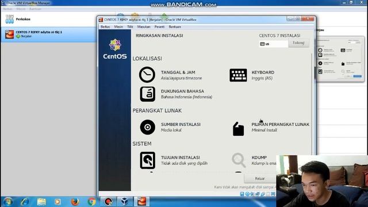Click TUJUAN INSTALASI label
This screenshot has height=207, width=368.
coord(180,158)
